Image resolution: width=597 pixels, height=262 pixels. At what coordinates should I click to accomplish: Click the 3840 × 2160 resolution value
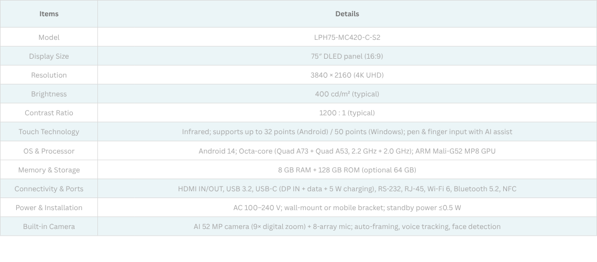click(347, 75)
